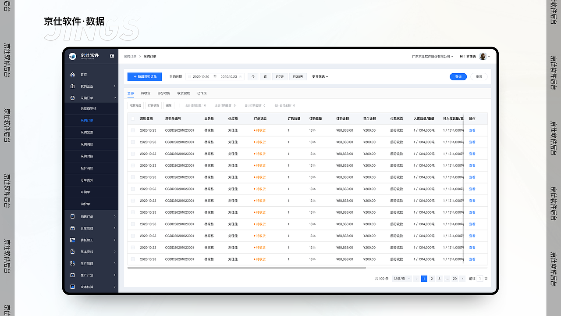
Task: Click the 委托加工 sidebar icon
Action: [73, 240]
